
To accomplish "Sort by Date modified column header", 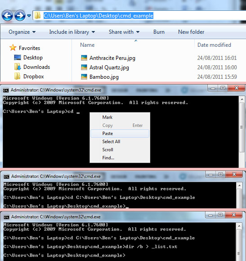I will click(x=214, y=45).
